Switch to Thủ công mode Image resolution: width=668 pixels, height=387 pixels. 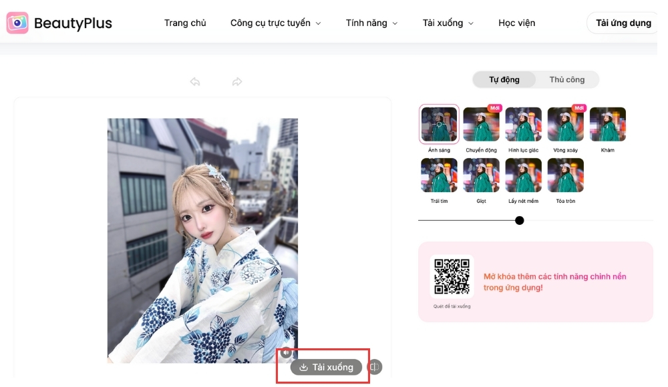pos(566,80)
